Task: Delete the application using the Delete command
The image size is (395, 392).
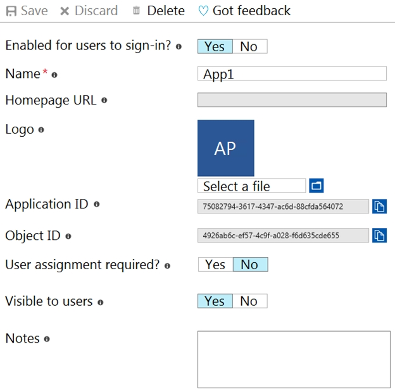Action: (x=158, y=11)
